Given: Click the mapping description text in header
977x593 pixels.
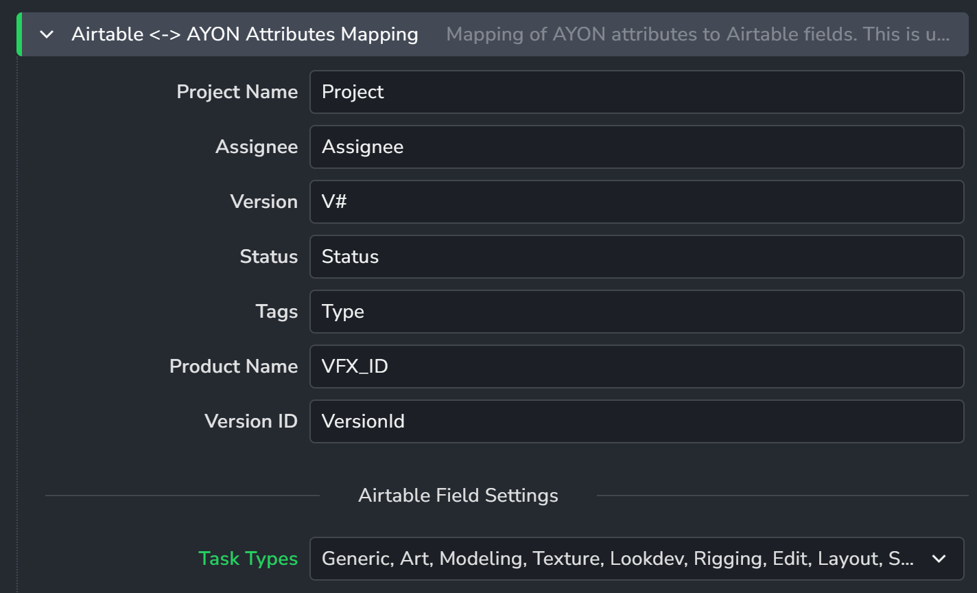Looking at the screenshot, I should 698,34.
